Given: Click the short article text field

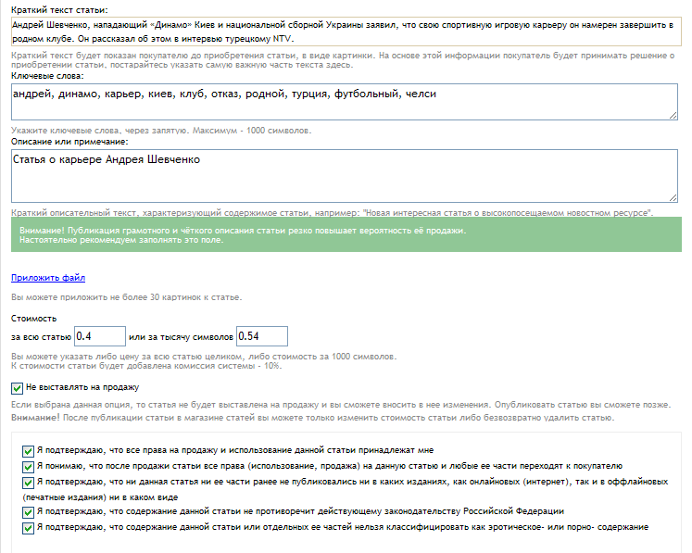Looking at the screenshot, I should click(x=346, y=31).
